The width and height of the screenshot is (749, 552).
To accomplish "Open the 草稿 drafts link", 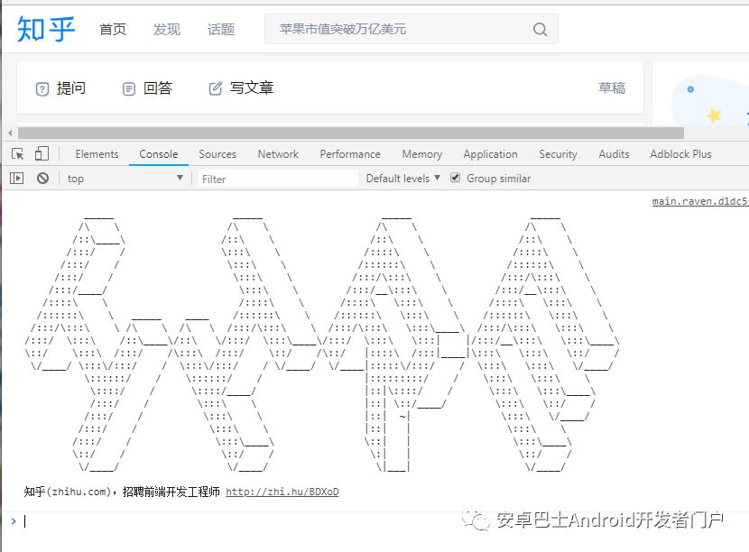I will click(x=612, y=87).
